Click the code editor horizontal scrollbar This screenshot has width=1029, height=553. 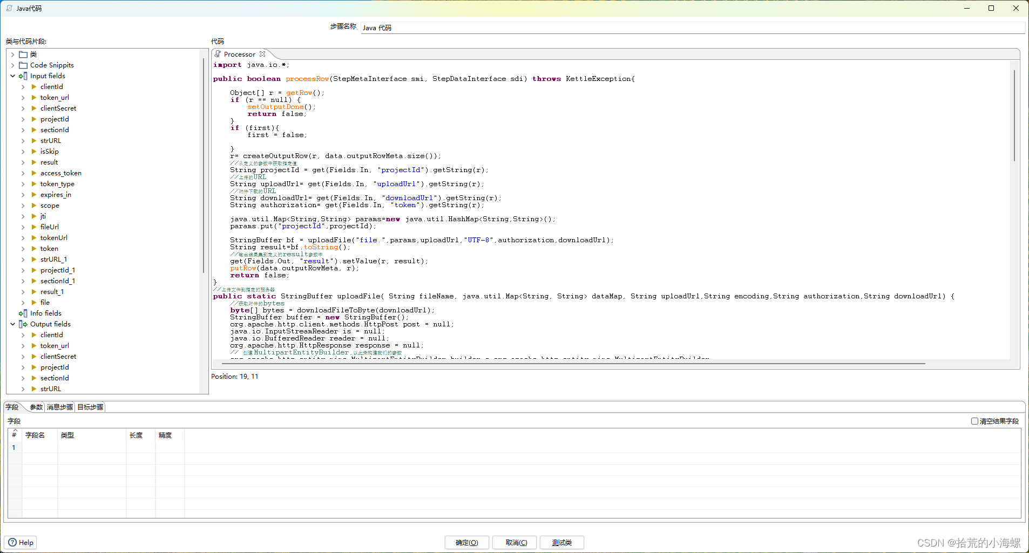[x=572, y=364]
